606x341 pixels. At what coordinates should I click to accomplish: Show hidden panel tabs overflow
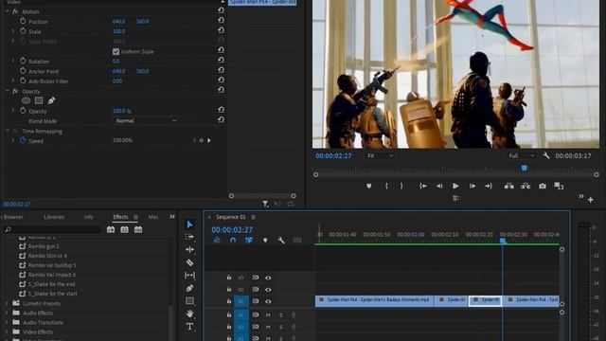click(172, 217)
